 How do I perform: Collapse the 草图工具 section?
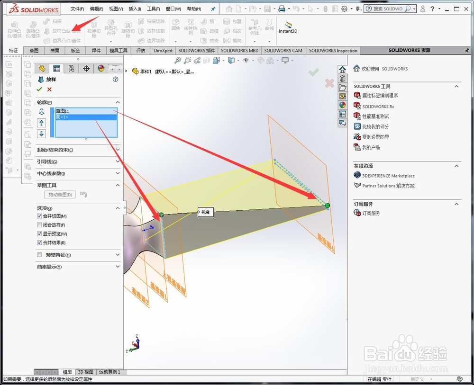click(x=118, y=185)
